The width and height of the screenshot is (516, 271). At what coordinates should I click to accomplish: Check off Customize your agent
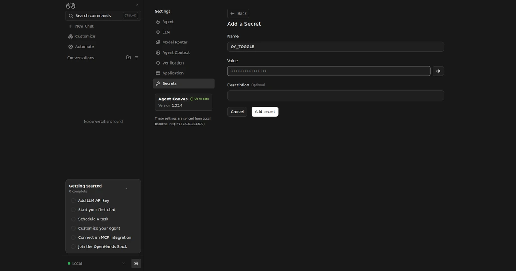tap(74, 228)
